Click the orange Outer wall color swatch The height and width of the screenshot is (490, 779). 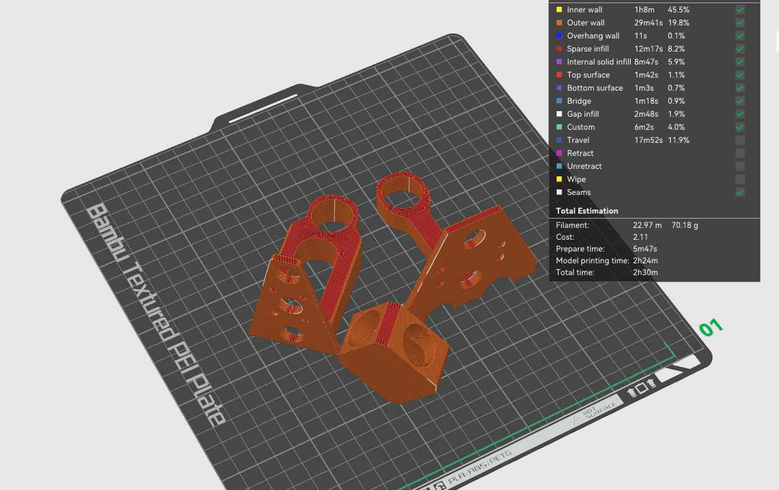(559, 23)
